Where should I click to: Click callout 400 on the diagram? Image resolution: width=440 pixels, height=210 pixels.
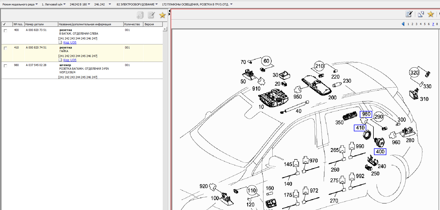pyautogui.click(x=380, y=152)
